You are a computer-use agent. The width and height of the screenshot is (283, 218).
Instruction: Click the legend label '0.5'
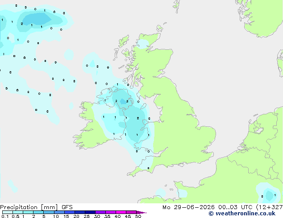point(15,216)
